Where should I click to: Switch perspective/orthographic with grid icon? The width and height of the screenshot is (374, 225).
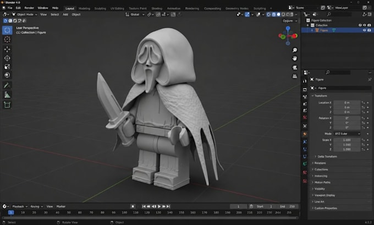tap(295, 76)
